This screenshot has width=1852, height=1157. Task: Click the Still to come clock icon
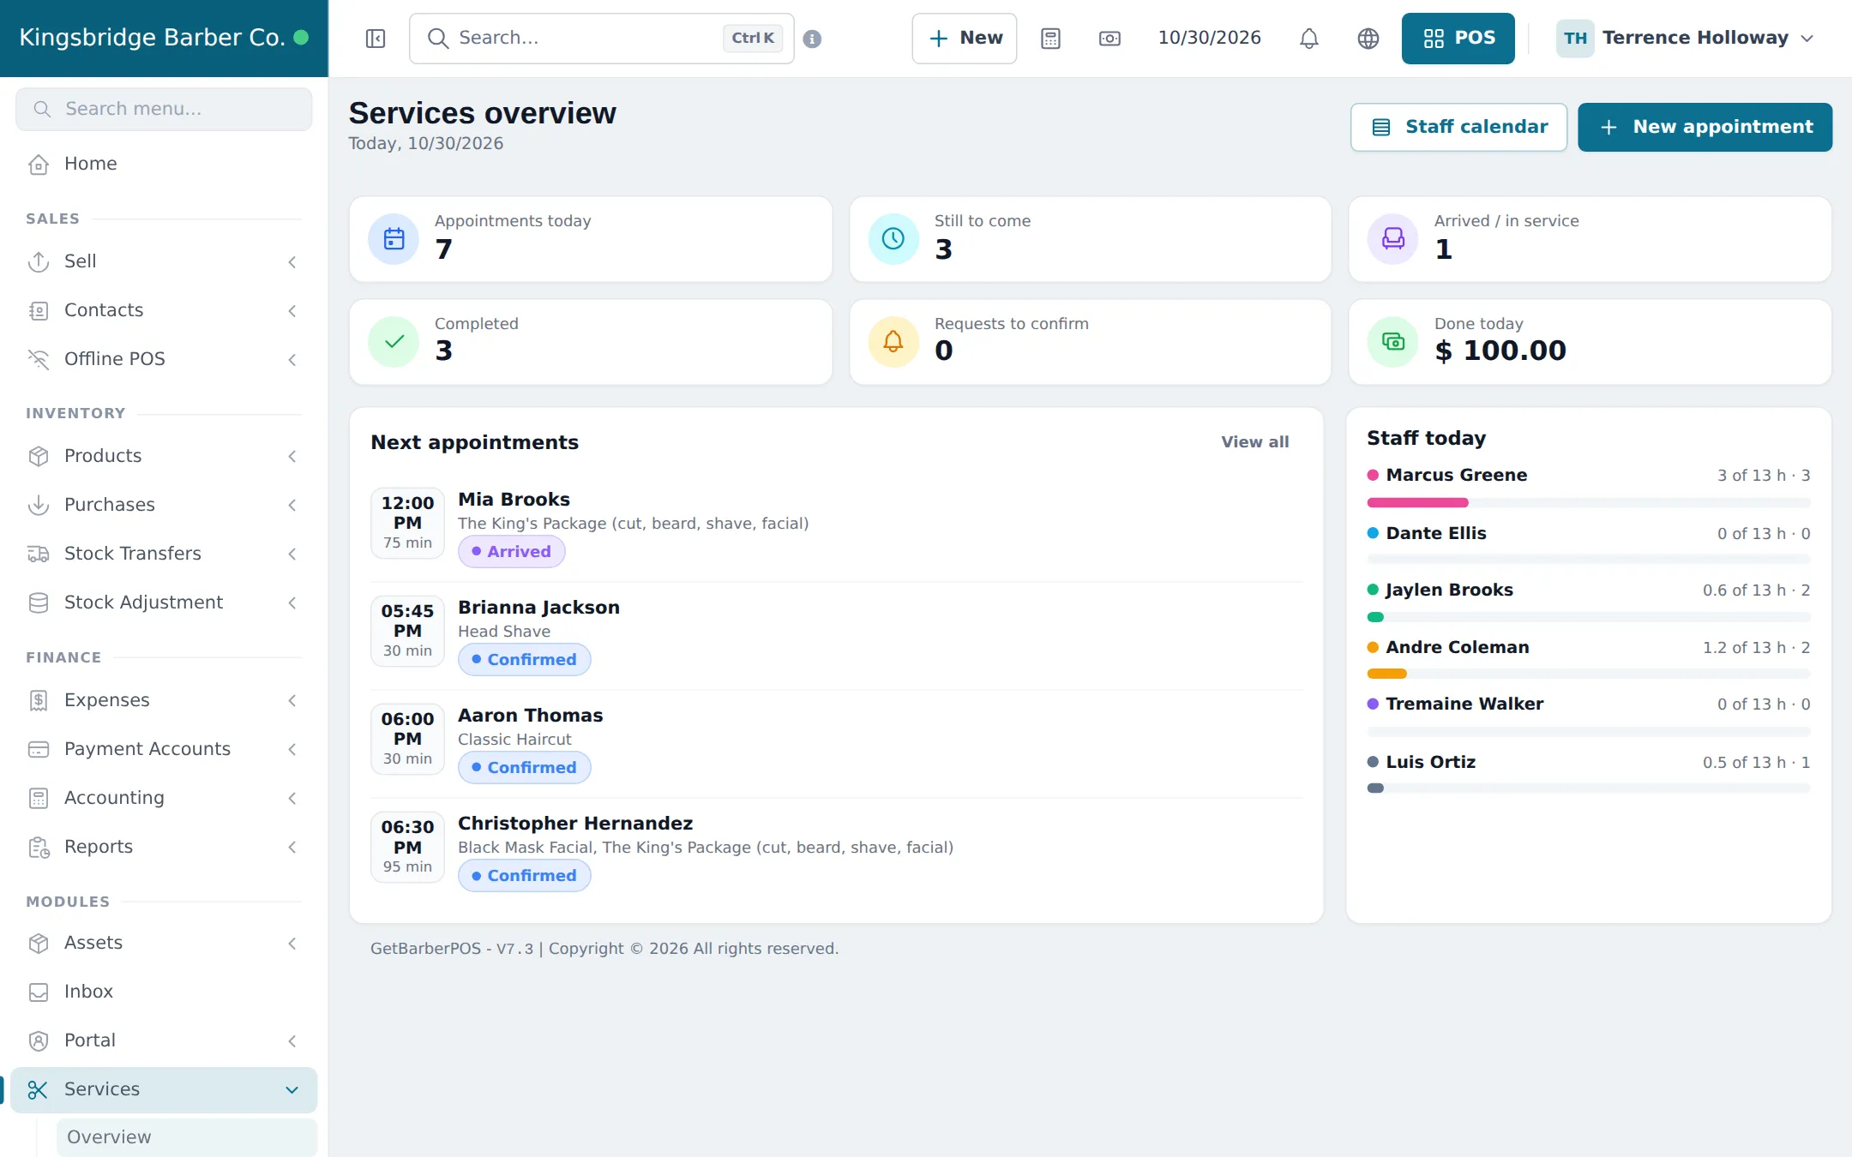[893, 239]
